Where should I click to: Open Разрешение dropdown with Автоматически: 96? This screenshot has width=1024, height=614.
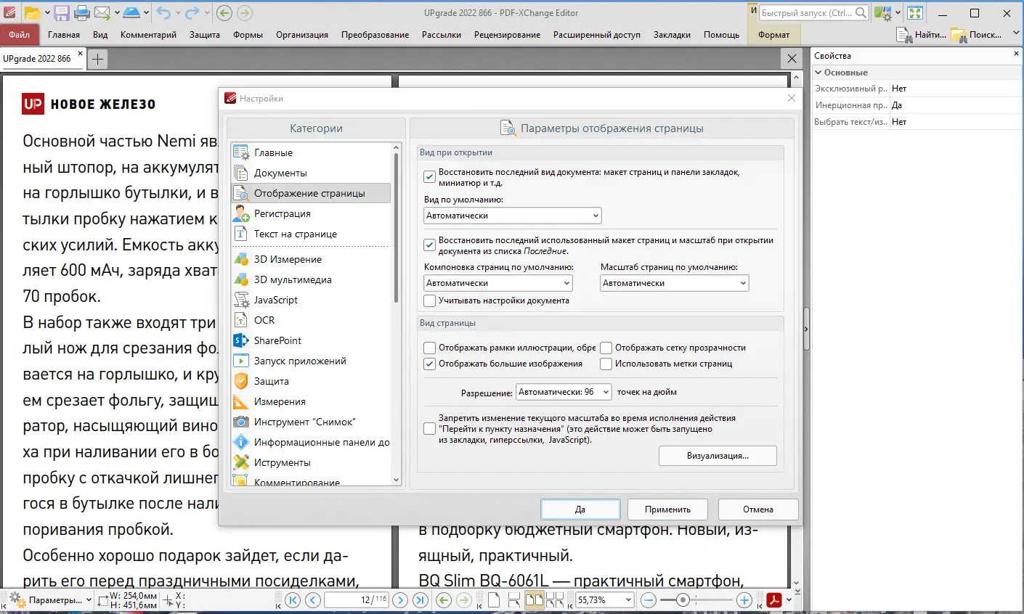pos(564,392)
